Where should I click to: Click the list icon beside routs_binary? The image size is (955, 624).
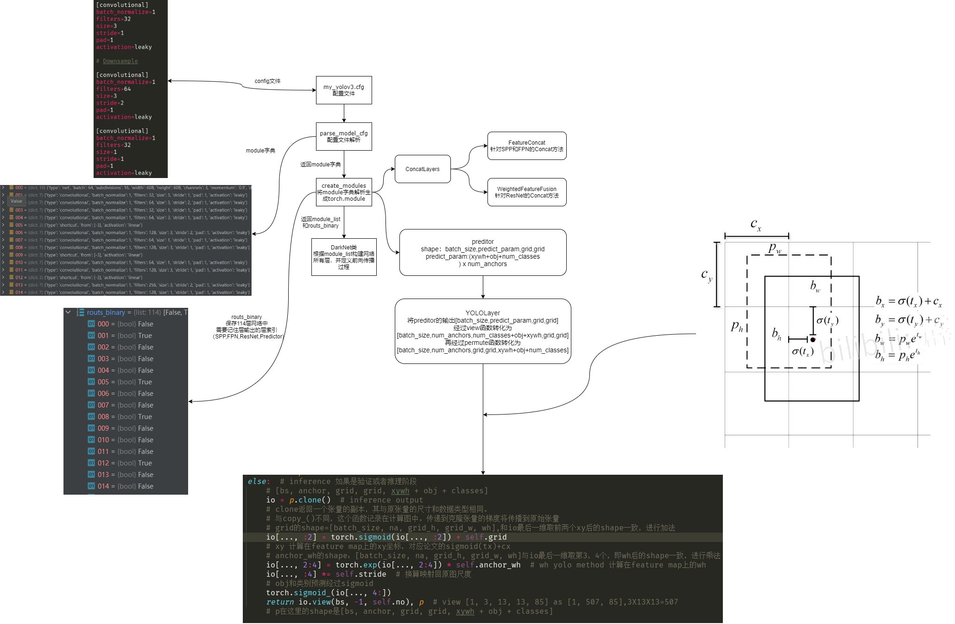pyautogui.click(x=81, y=312)
